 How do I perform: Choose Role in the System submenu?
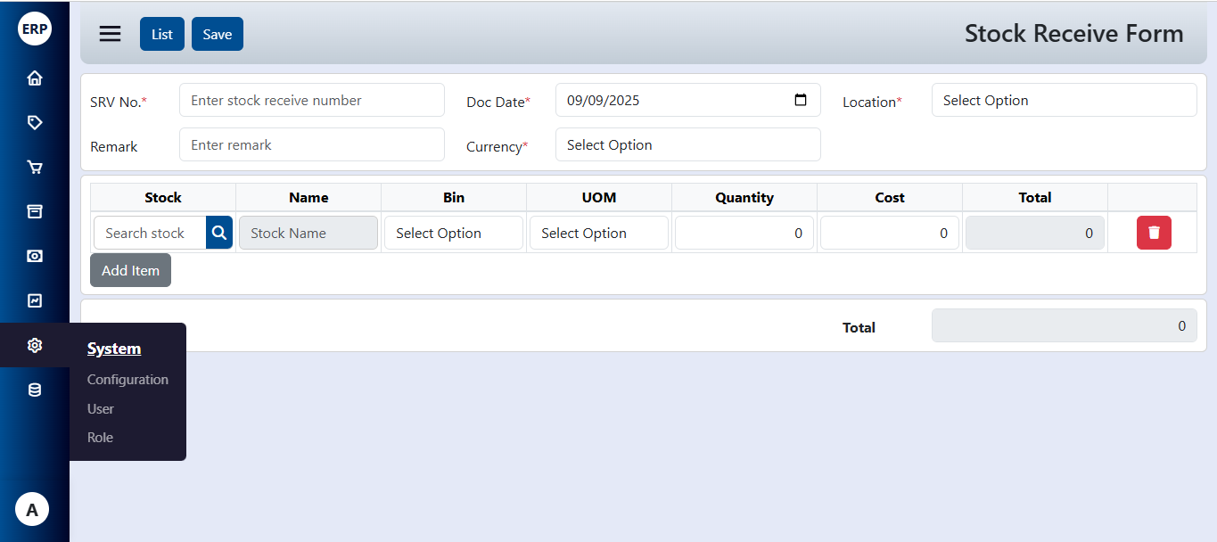[100, 438]
